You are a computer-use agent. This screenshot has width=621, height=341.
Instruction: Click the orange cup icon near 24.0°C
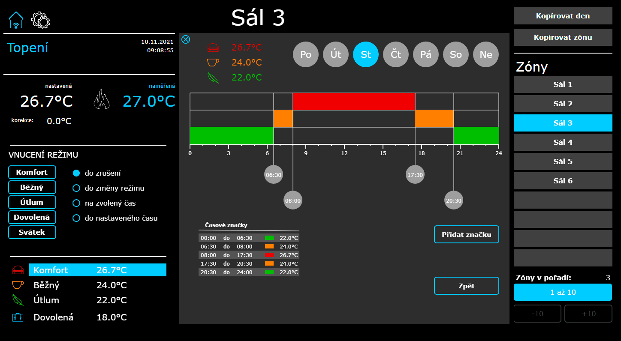213,63
